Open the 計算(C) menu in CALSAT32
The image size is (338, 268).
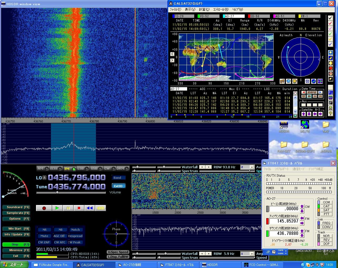[x=204, y=9]
